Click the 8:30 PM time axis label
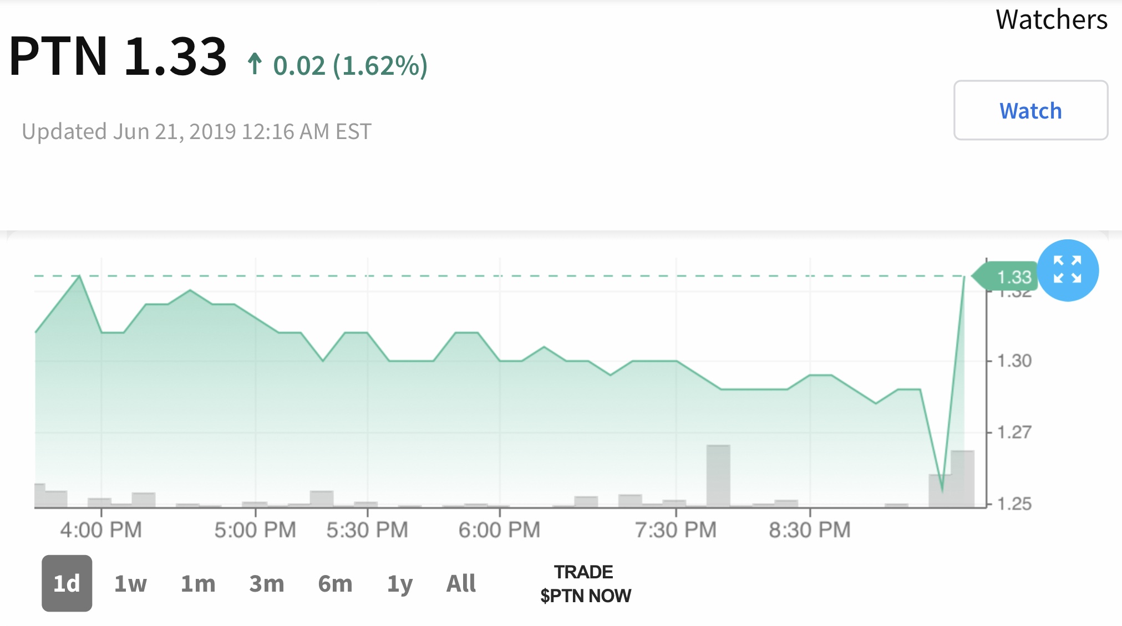Viewport: 1122px width, 626px height. point(809,530)
